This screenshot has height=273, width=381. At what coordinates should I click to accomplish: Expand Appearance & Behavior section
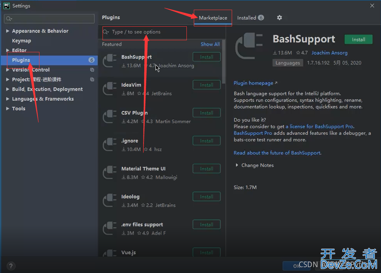(7, 31)
